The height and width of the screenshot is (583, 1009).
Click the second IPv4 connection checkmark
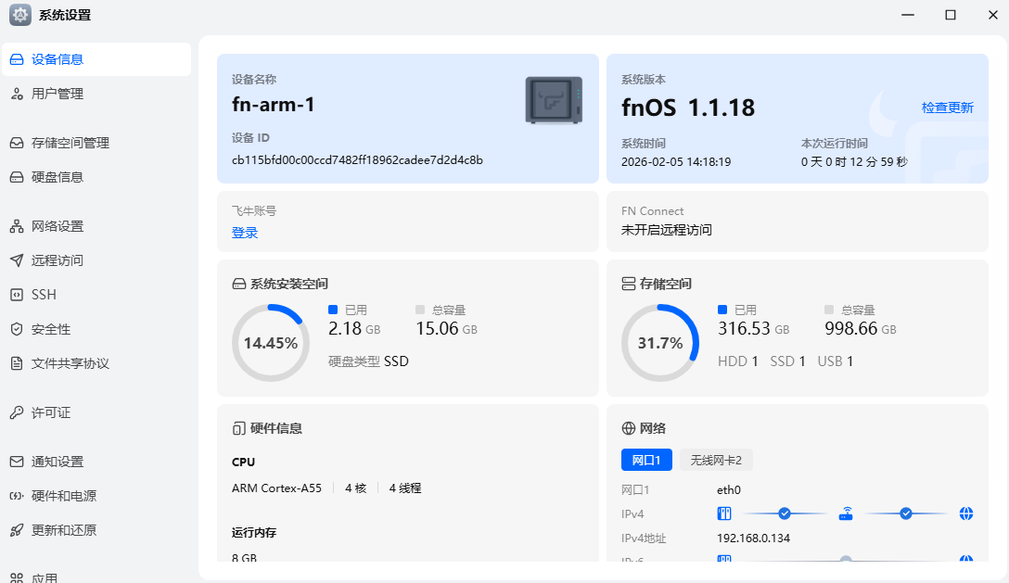[905, 513]
